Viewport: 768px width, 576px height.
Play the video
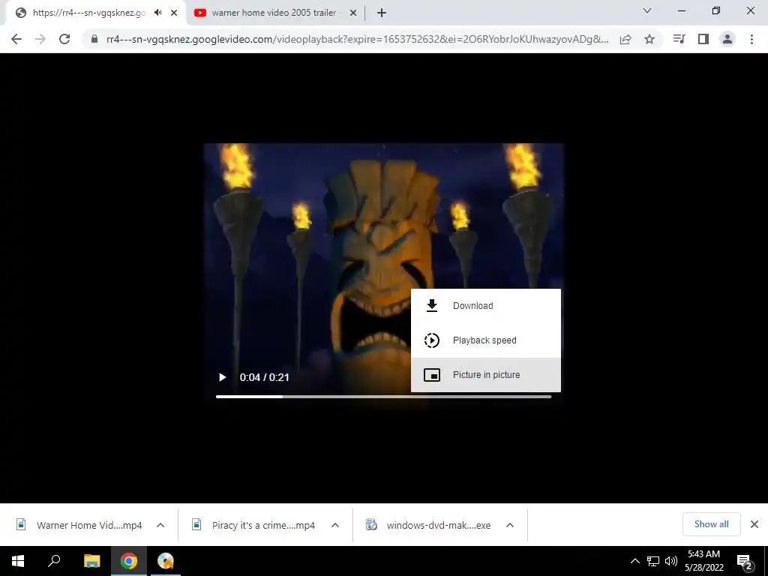coord(222,377)
